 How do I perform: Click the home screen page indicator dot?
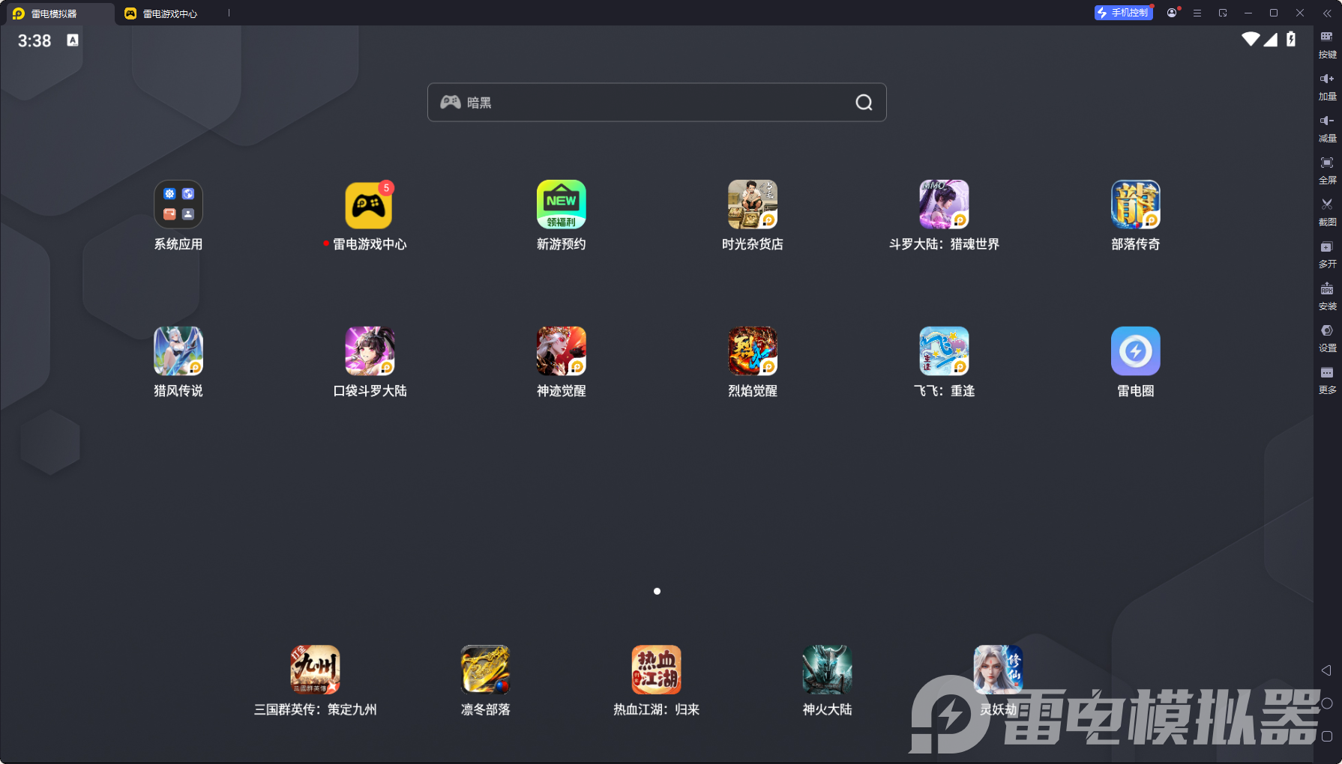coord(657,591)
